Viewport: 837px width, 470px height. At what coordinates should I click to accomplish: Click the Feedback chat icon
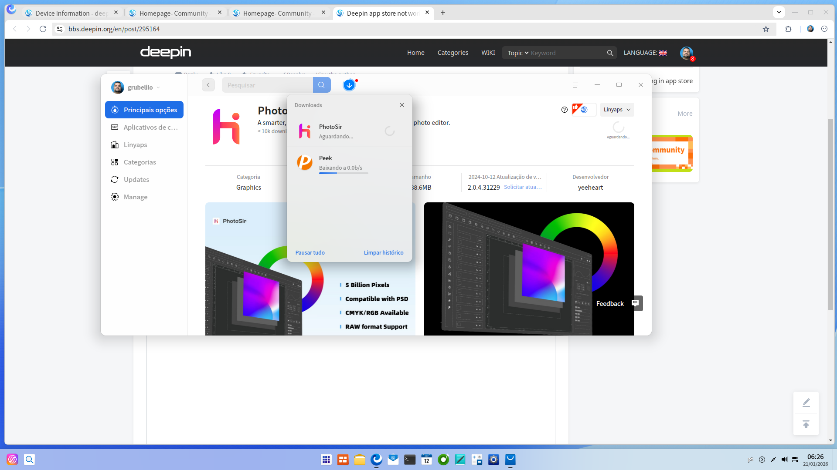point(635,303)
